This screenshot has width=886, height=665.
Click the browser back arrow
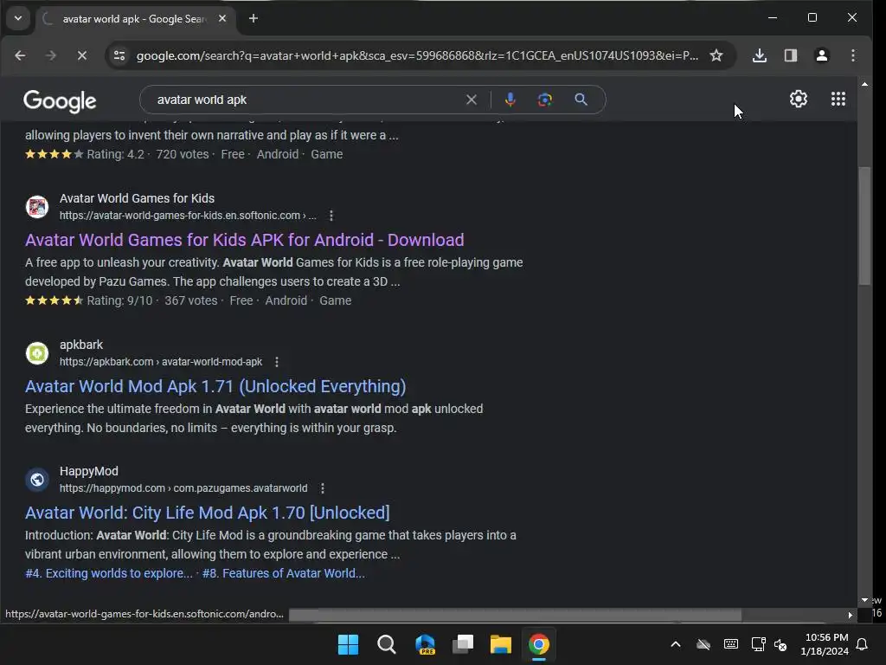(20, 55)
